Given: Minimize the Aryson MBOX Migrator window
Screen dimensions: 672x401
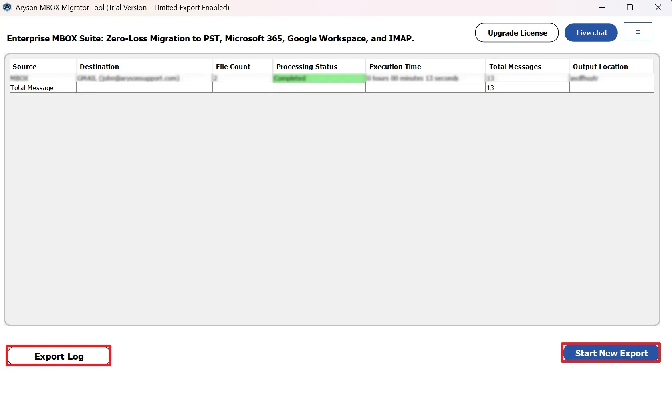Looking at the screenshot, I should 602,8.
